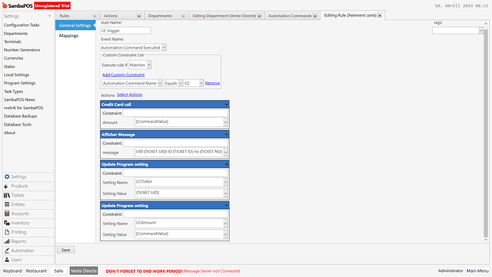
Task: Open Local Settings item
Action: [x=16, y=75]
